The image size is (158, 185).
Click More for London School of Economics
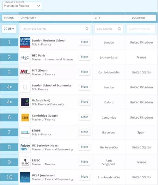point(84,87)
